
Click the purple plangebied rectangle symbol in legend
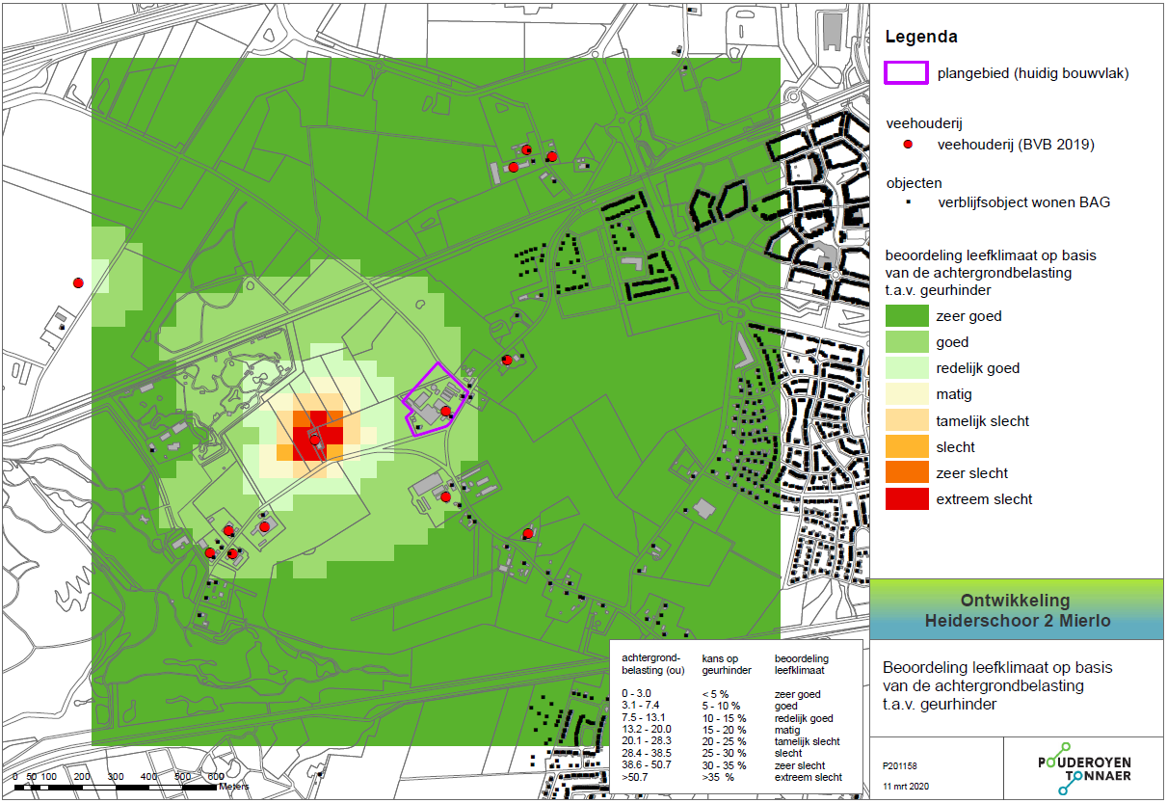pyautogui.click(x=906, y=73)
